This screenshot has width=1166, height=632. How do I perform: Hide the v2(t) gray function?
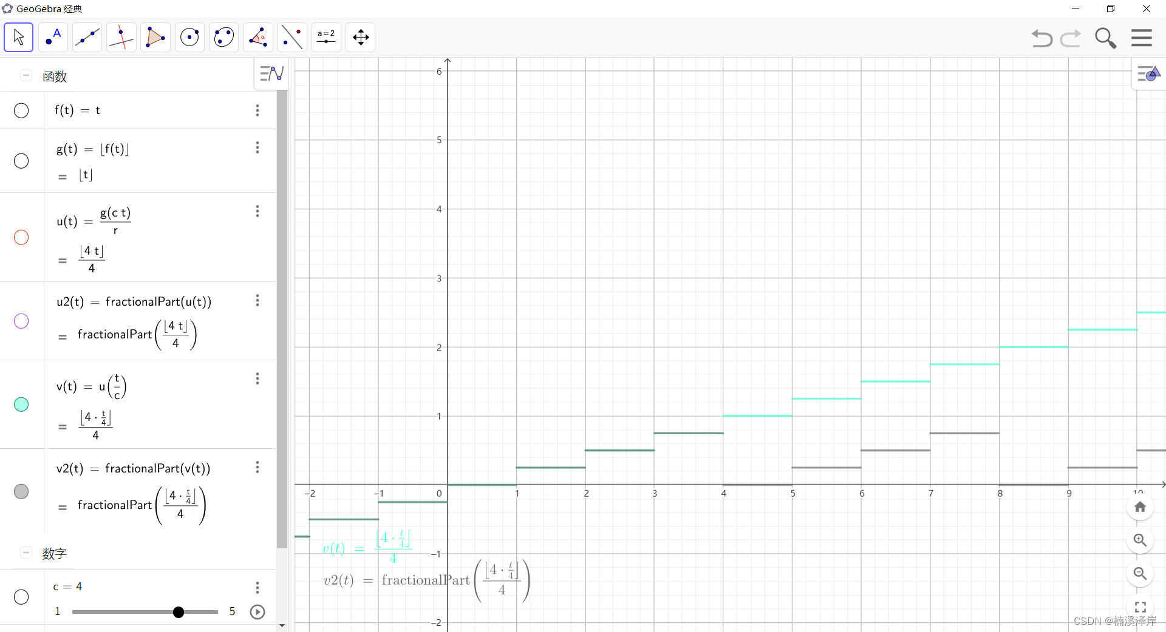tap(21, 491)
